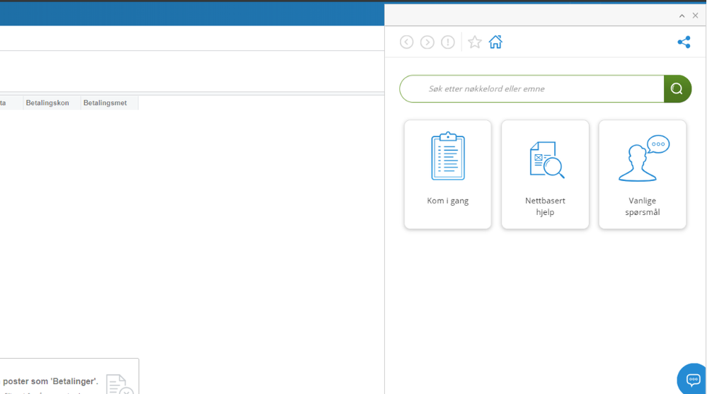Screen dimensions: 707x394
Task: Click the Betalingsmet column header
Action: (110, 103)
